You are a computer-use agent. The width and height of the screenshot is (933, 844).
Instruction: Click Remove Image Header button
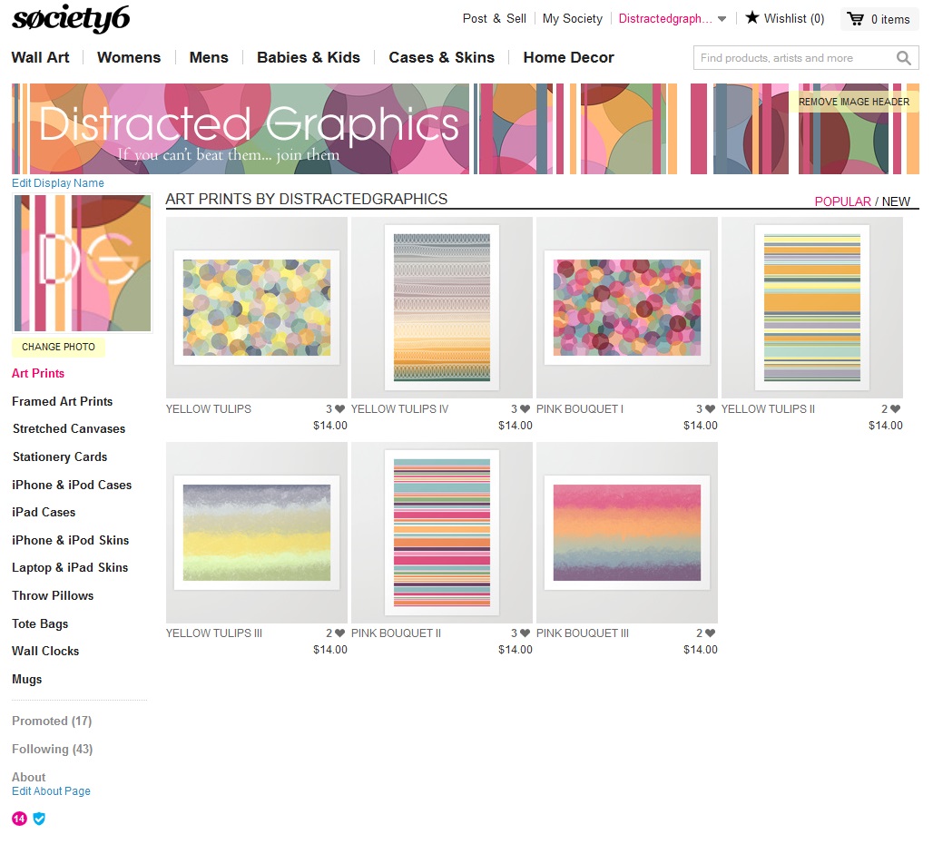pos(854,102)
